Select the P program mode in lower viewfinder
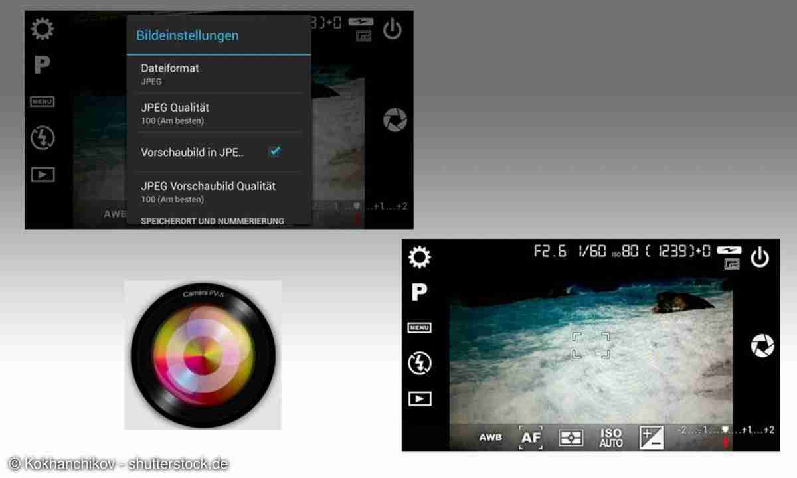This screenshot has height=478, width=797. click(419, 293)
